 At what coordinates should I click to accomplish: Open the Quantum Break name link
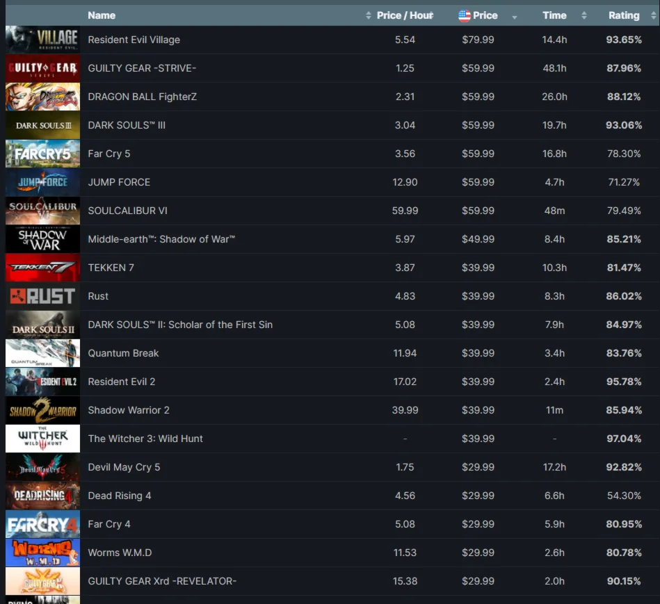coord(123,353)
